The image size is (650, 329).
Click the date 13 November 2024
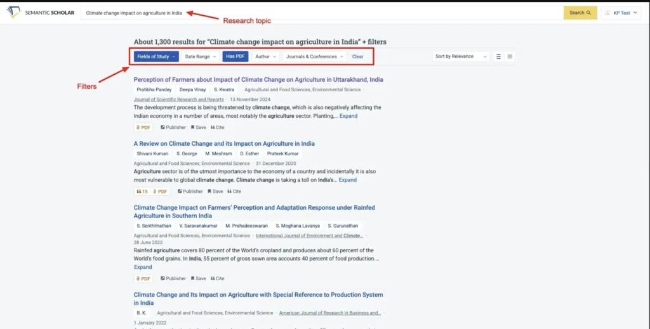click(x=250, y=100)
